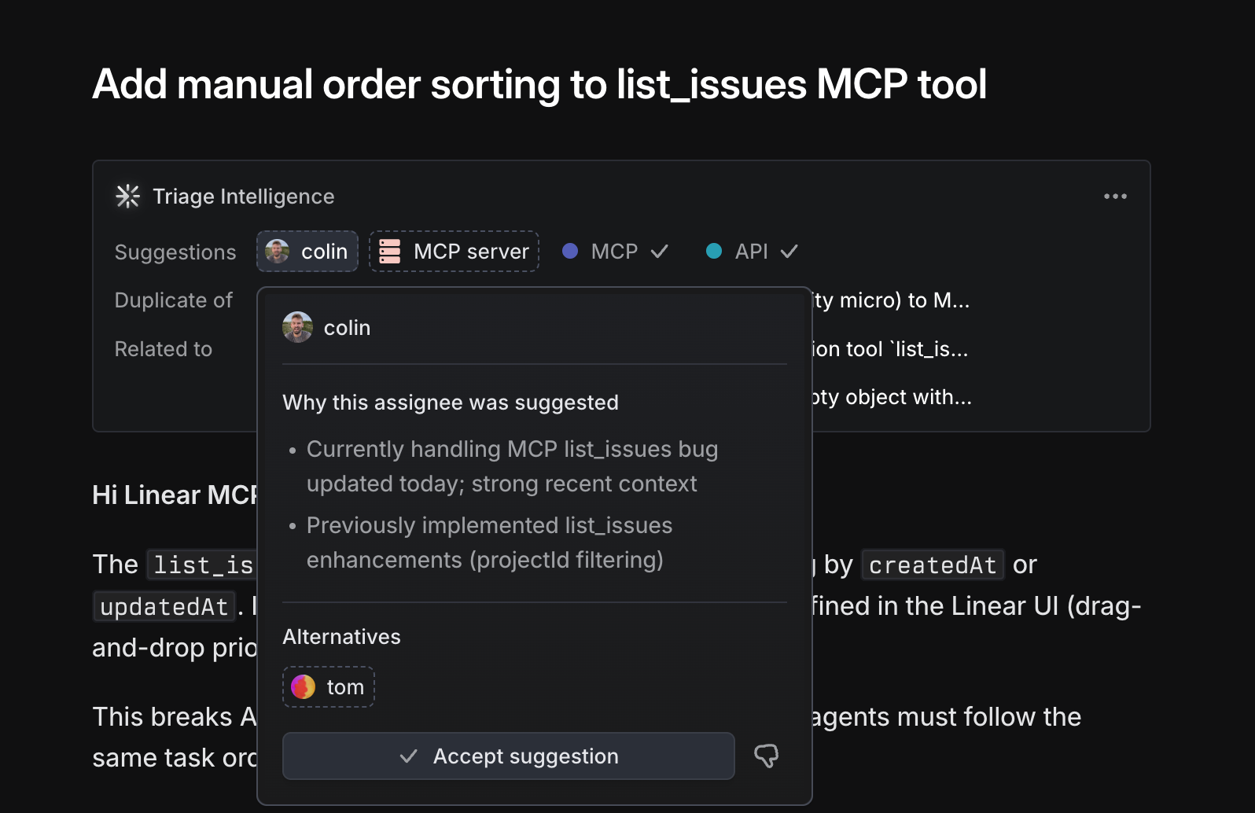Click the checkmark icon inside Accept suggestion
The width and height of the screenshot is (1255, 813).
[408, 756]
